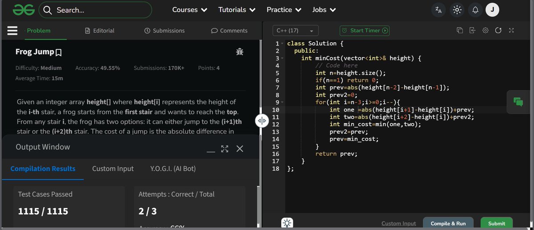Reset code with the refresh icon
Image resolution: width=534 pixels, height=230 pixels.
(498, 31)
